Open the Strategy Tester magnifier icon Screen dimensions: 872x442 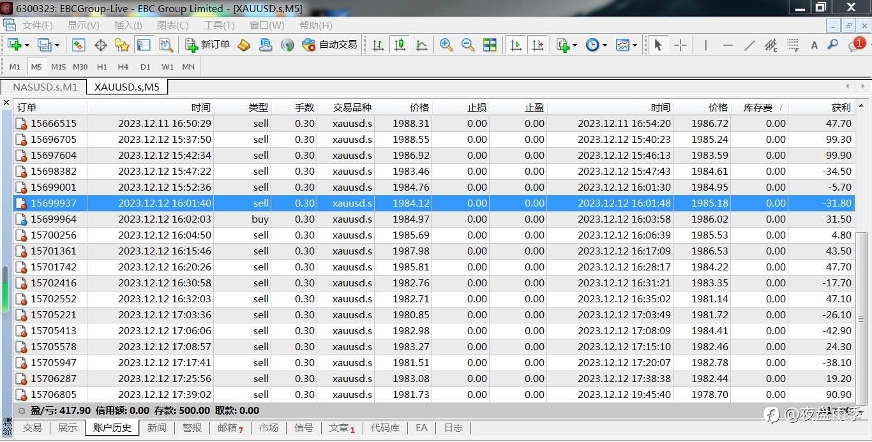tap(166, 45)
